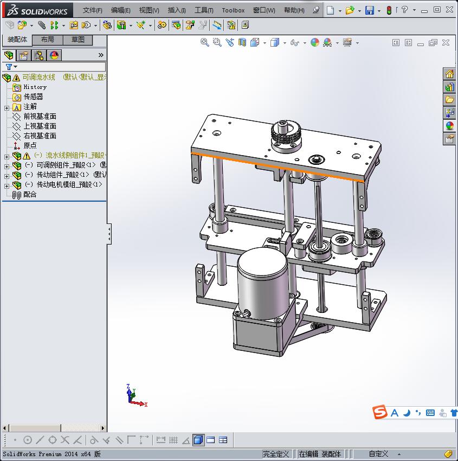Open the 文件(F) menu

click(93, 10)
